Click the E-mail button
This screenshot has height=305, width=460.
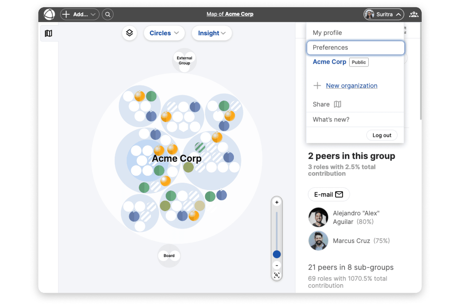(329, 195)
